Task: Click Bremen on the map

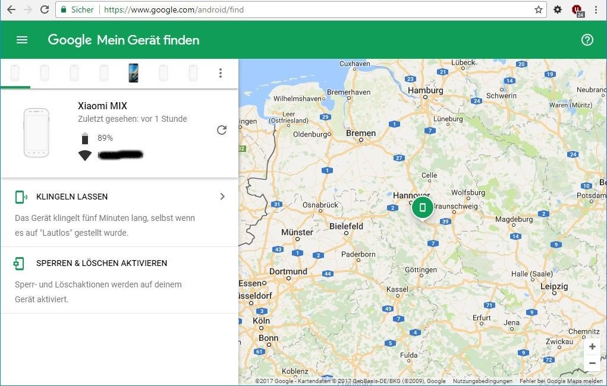Action: point(361,133)
